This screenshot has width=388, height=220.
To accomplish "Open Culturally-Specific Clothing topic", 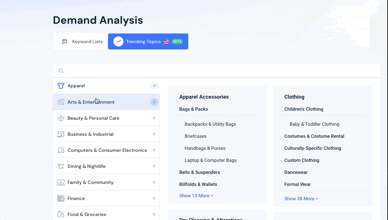I will [312, 148].
